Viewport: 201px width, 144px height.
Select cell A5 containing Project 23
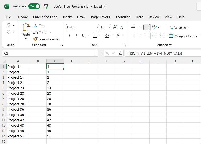18,88
